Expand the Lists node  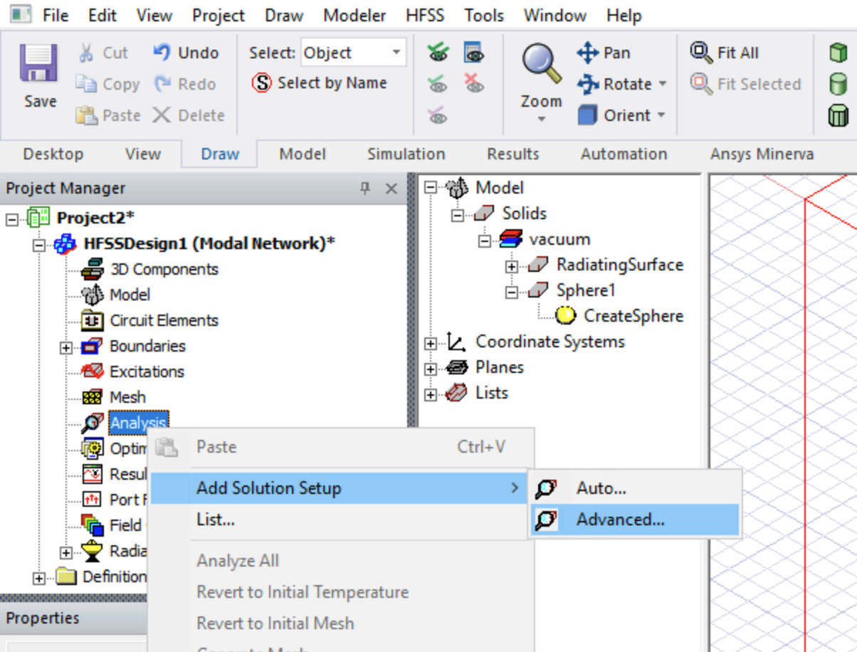(x=430, y=394)
